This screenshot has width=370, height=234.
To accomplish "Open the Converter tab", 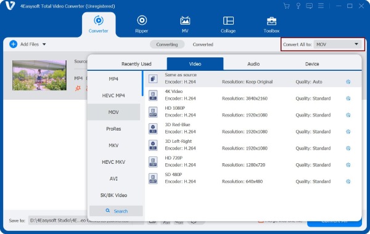I will tap(99, 25).
